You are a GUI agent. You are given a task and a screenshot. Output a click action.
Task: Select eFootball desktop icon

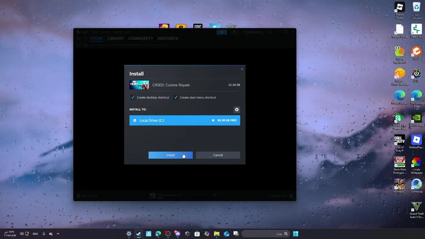tap(400, 186)
